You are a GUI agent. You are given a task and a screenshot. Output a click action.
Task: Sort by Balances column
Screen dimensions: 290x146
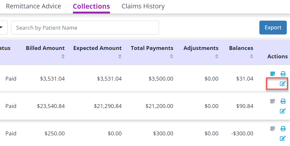[x=251, y=56]
